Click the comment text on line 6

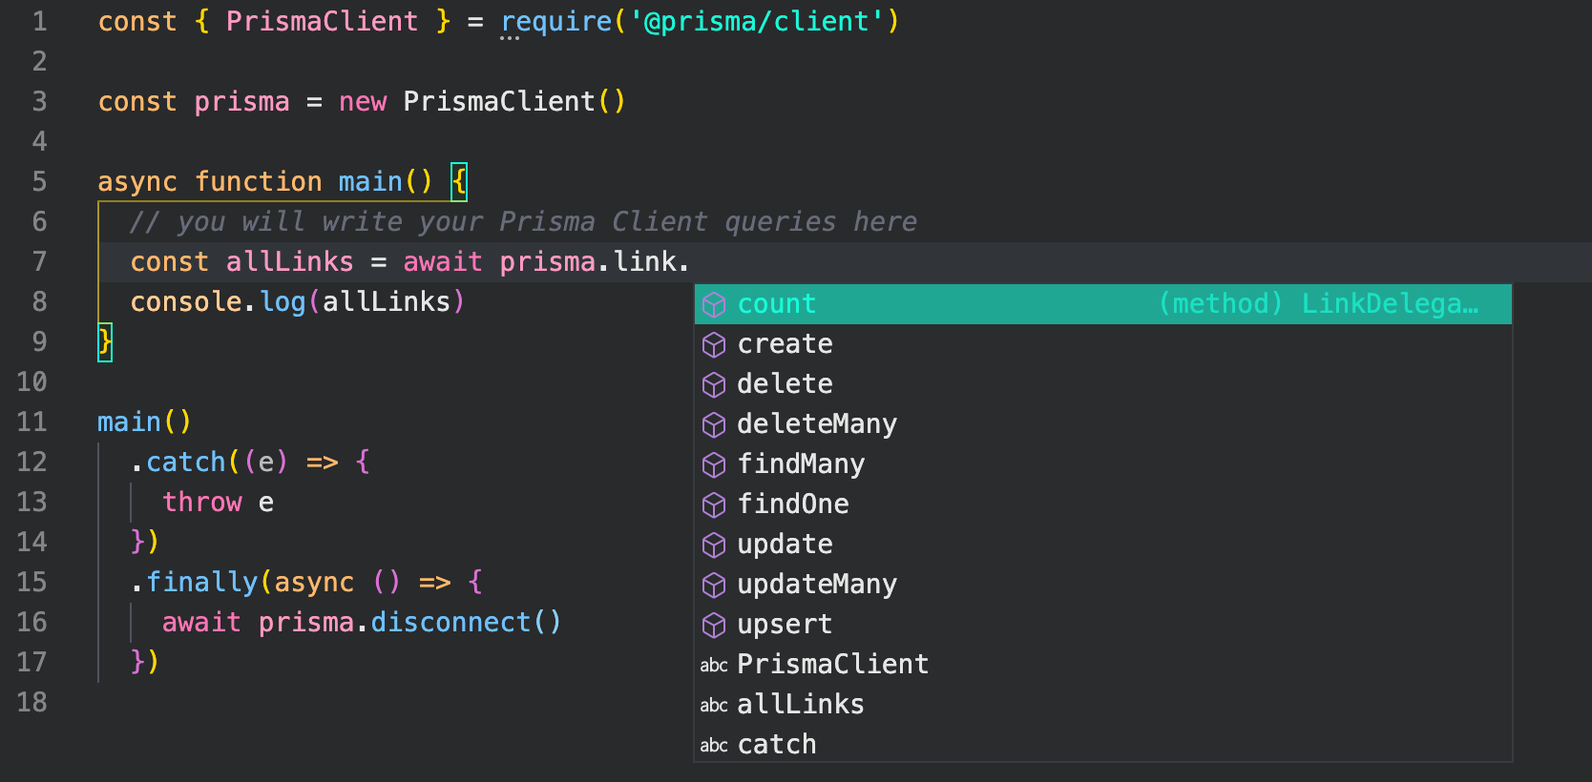point(523,221)
